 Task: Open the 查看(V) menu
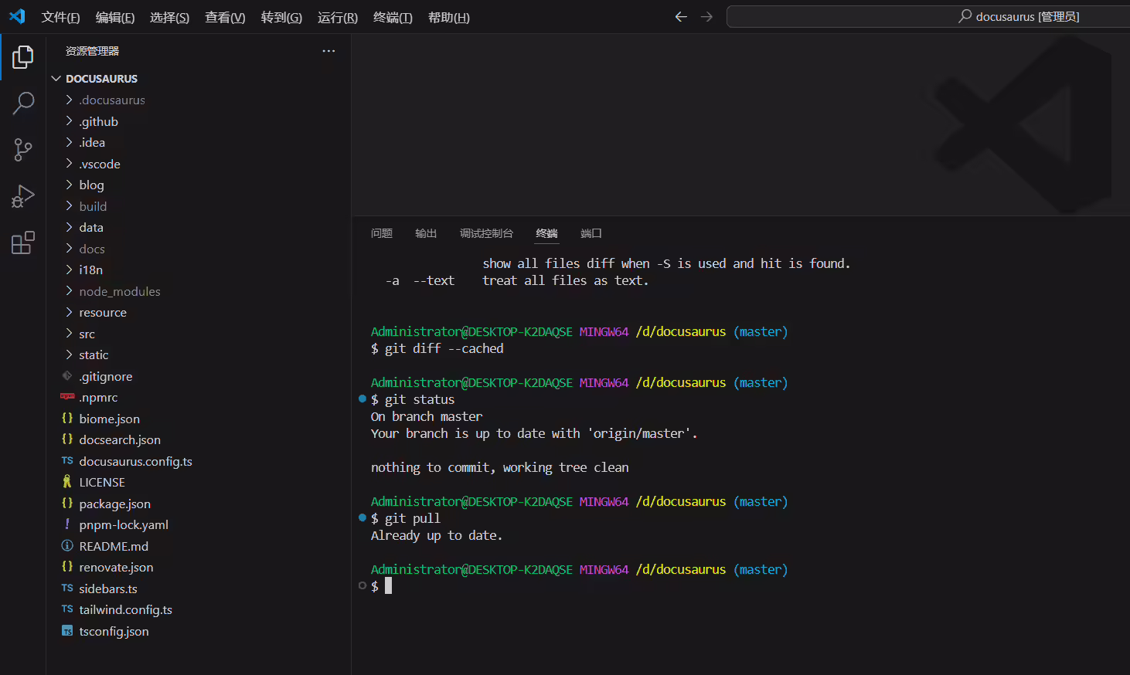225,17
